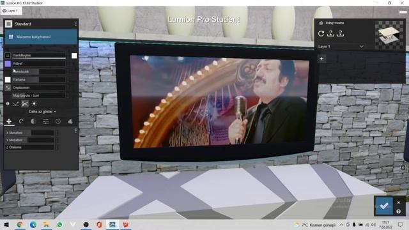
Task: Click the taskbar clock and date
Action: tap(385, 225)
